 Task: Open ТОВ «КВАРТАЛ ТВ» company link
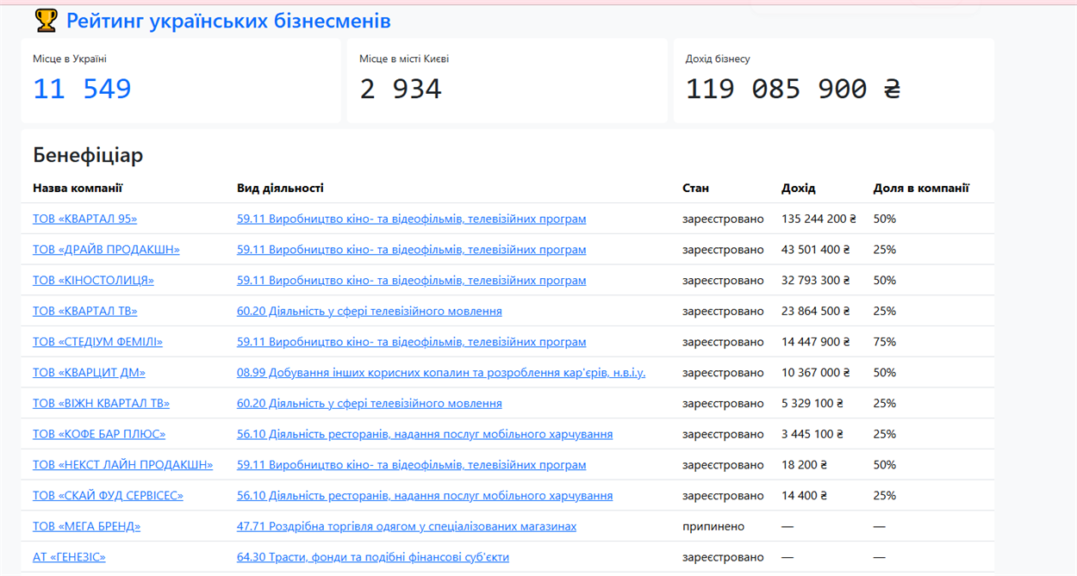pyautogui.click(x=84, y=311)
